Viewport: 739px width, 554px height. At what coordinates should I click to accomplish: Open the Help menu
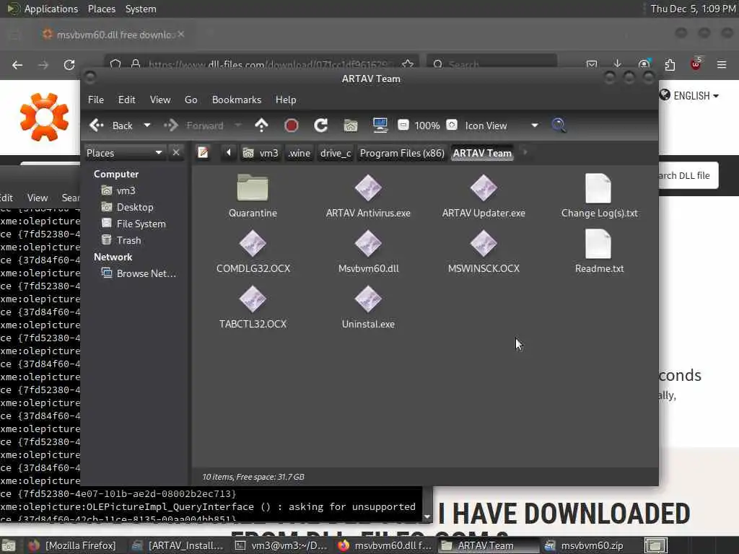pos(286,100)
